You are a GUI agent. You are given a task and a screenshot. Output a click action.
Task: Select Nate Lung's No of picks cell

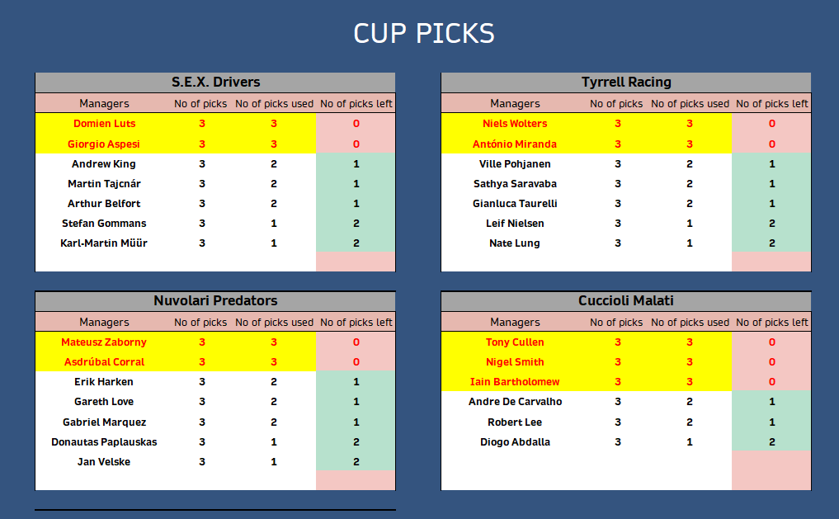point(617,243)
